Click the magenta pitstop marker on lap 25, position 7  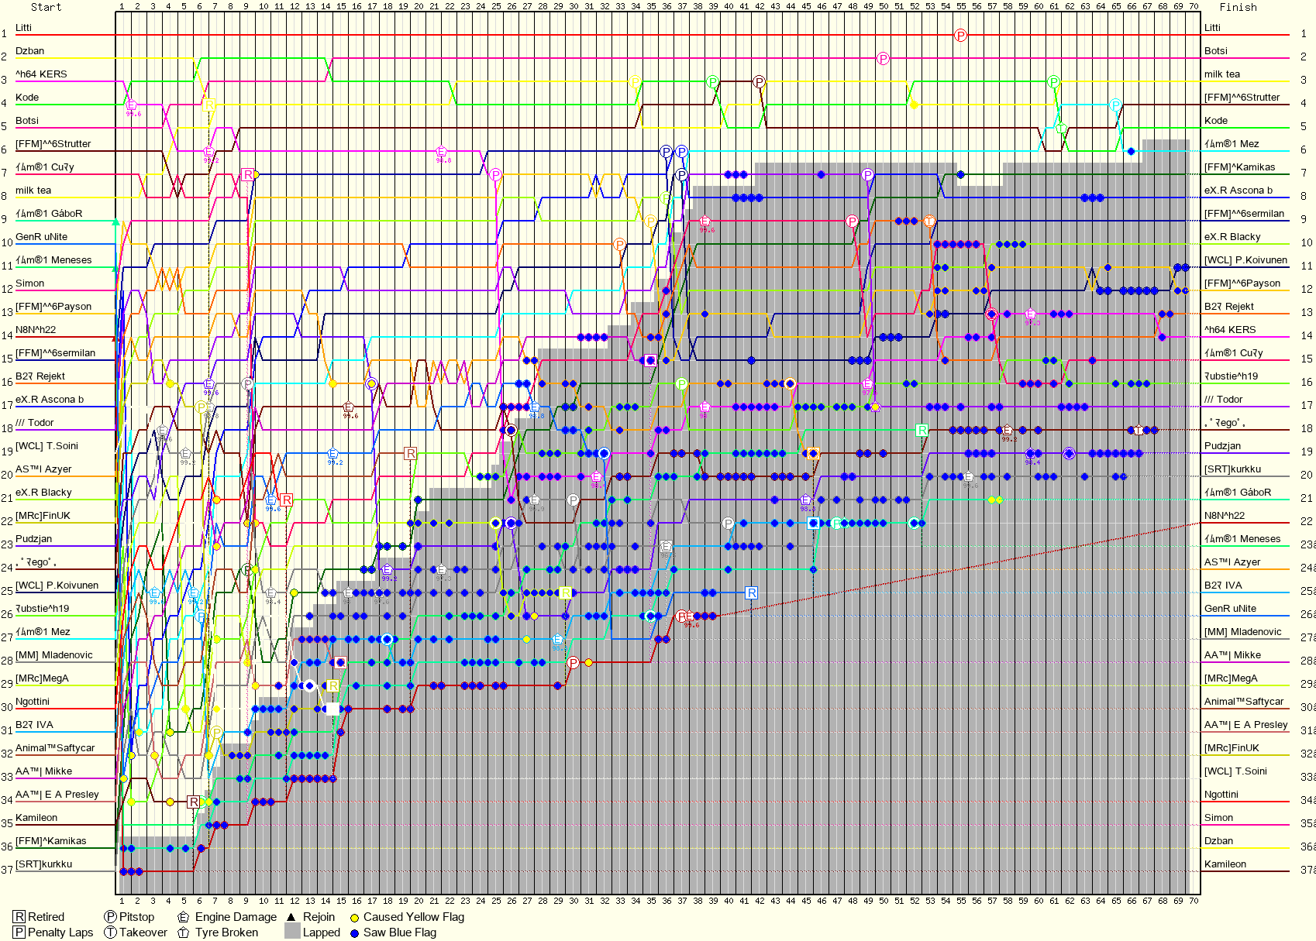495,174
